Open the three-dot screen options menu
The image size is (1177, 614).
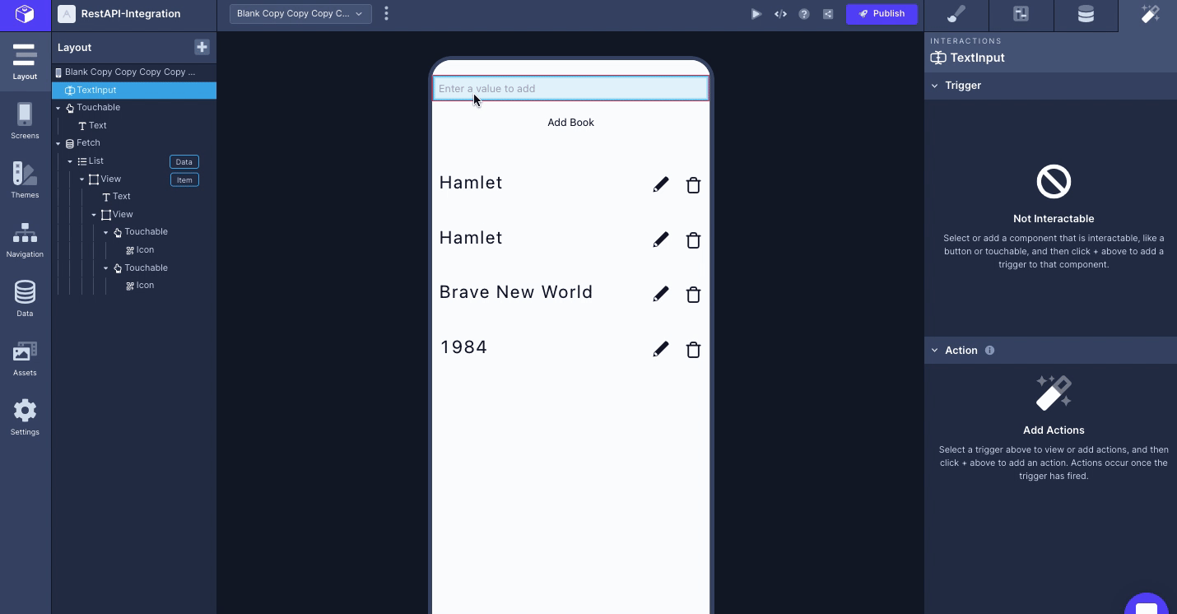[387, 13]
